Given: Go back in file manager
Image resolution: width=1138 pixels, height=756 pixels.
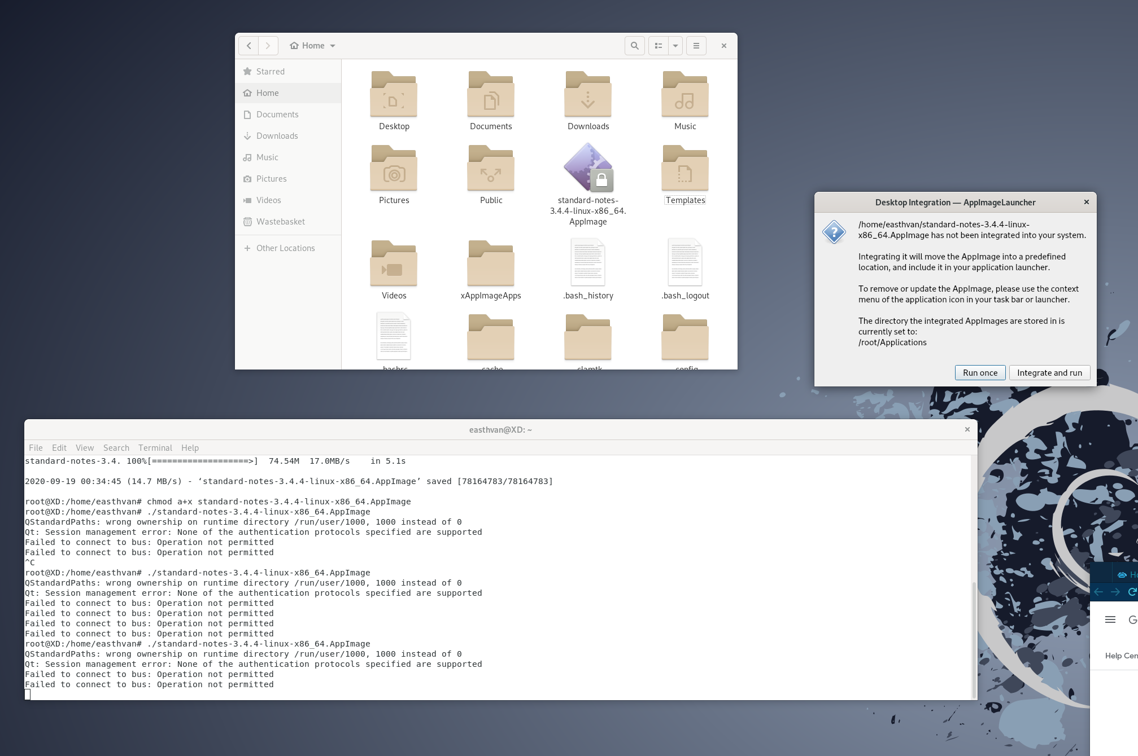Looking at the screenshot, I should coord(248,46).
